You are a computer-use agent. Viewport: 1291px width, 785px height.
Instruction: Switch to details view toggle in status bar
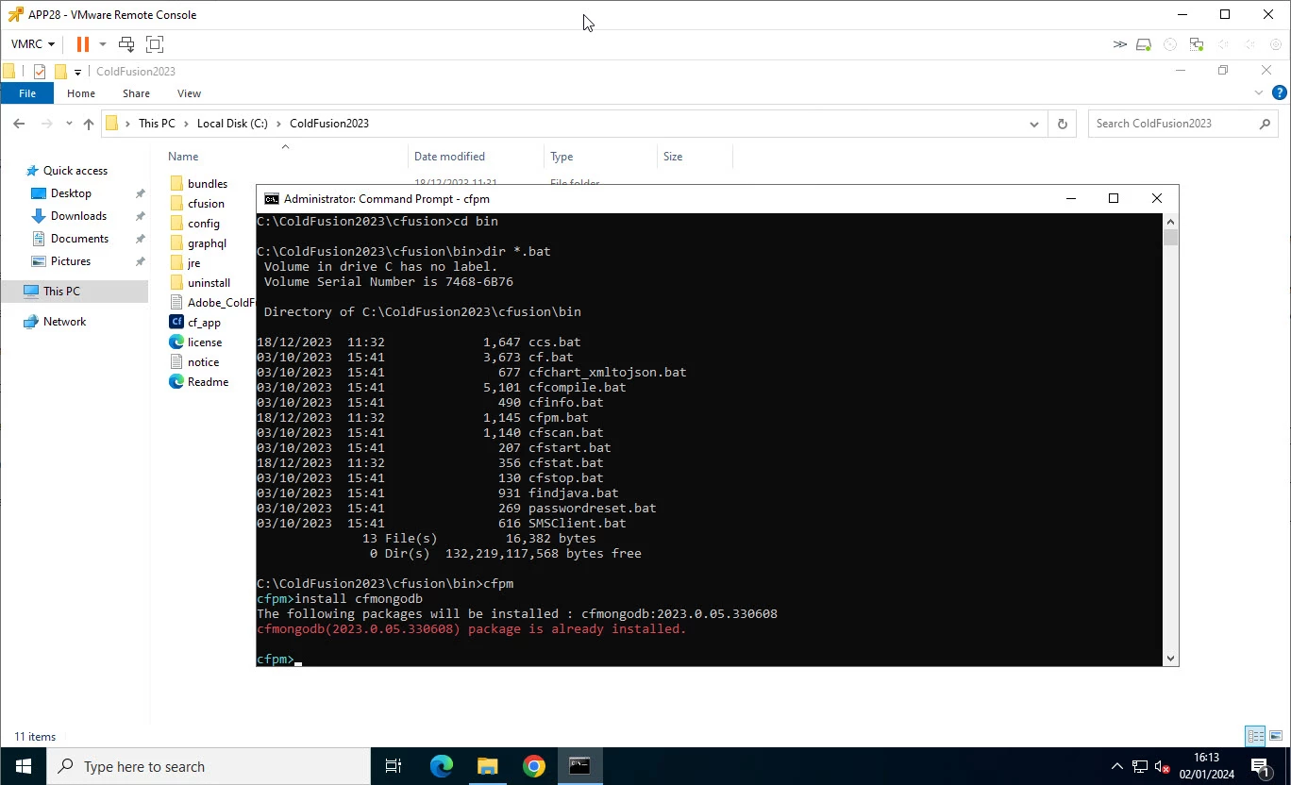click(1255, 736)
